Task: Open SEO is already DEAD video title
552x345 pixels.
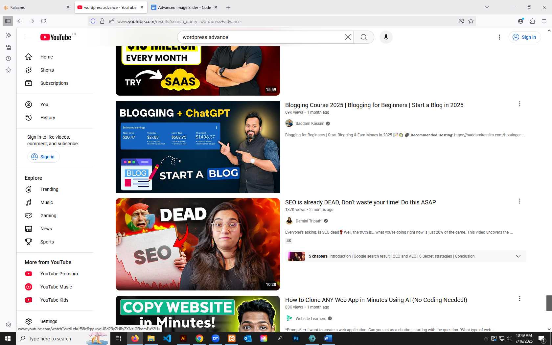Action: click(360, 202)
